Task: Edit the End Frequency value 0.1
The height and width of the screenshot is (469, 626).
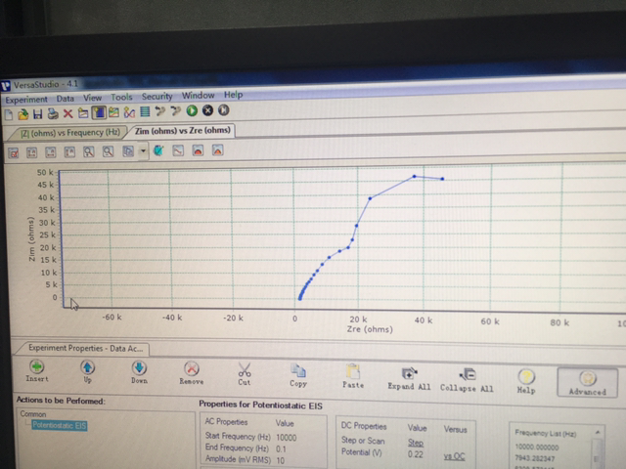Action: coord(281,449)
